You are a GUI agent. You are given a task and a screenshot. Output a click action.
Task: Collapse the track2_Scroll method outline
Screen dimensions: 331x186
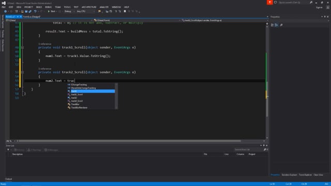[22, 72]
